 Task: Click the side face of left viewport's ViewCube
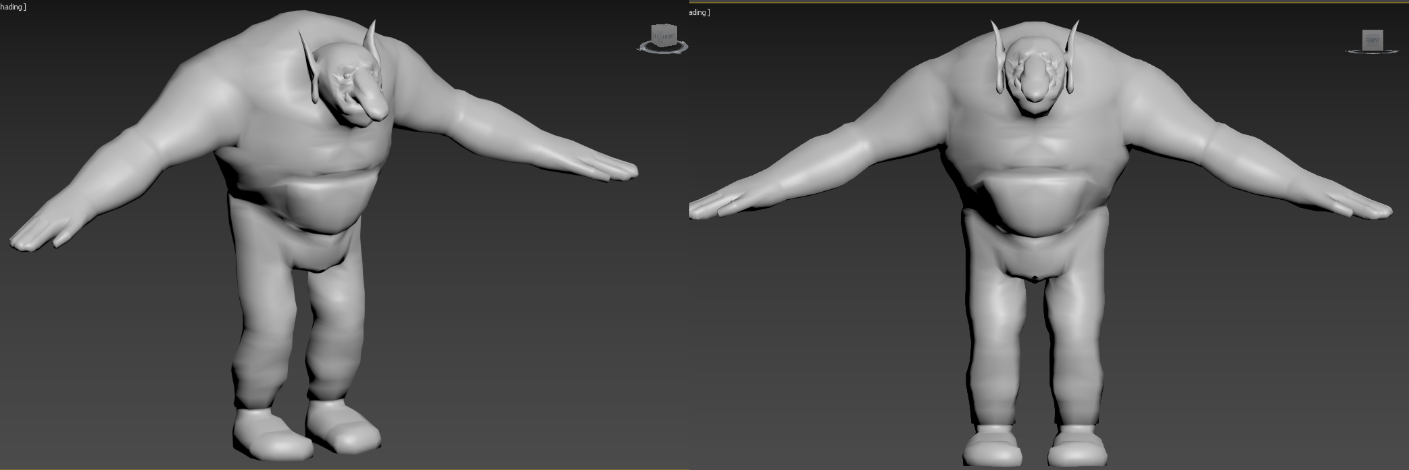coord(655,35)
